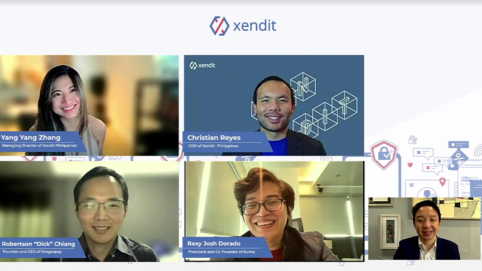
Task: Click the shield padlock checkmark icon
Action: (384, 154)
